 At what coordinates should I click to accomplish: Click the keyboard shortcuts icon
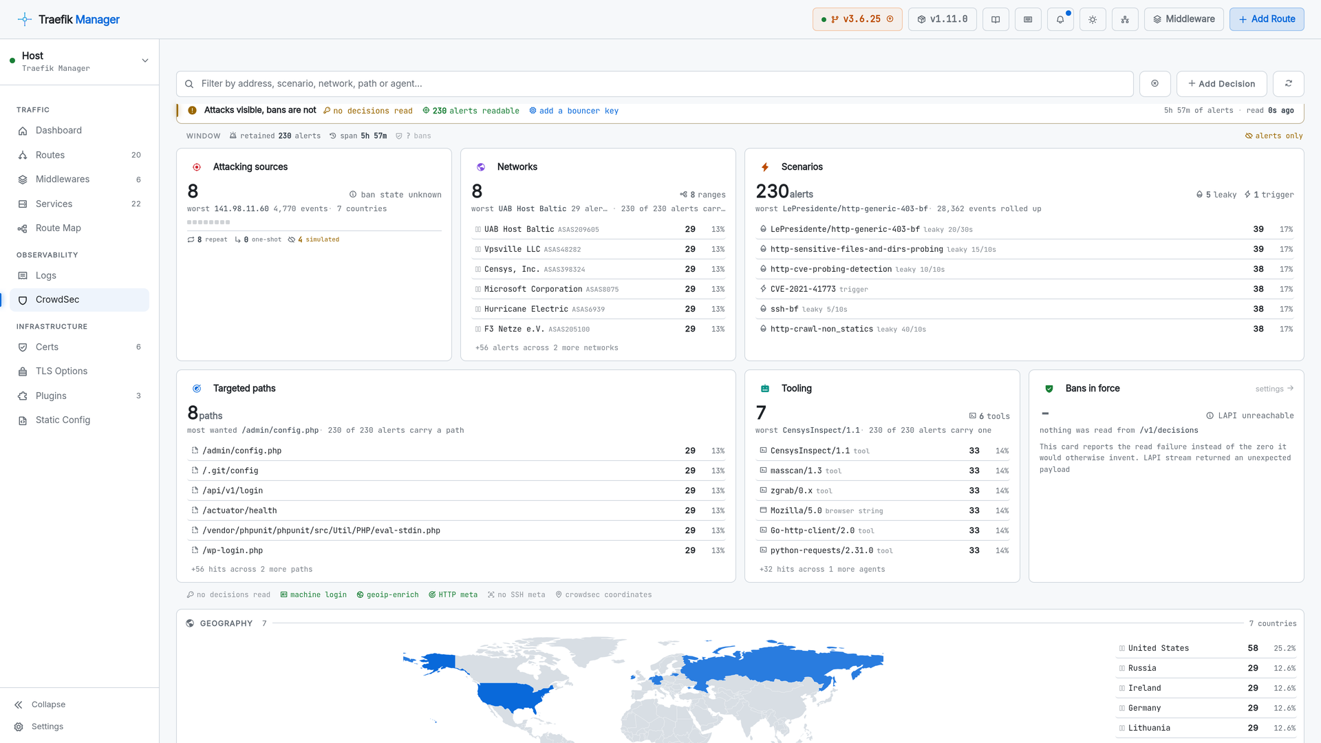1028,19
